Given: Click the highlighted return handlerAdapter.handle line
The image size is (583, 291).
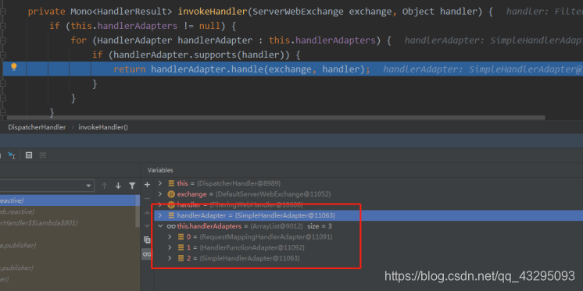Looking at the screenshot, I should click(293, 69).
